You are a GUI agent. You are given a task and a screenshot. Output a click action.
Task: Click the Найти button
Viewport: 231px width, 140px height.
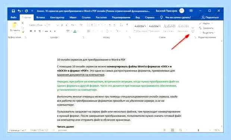(x=206, y=24)
